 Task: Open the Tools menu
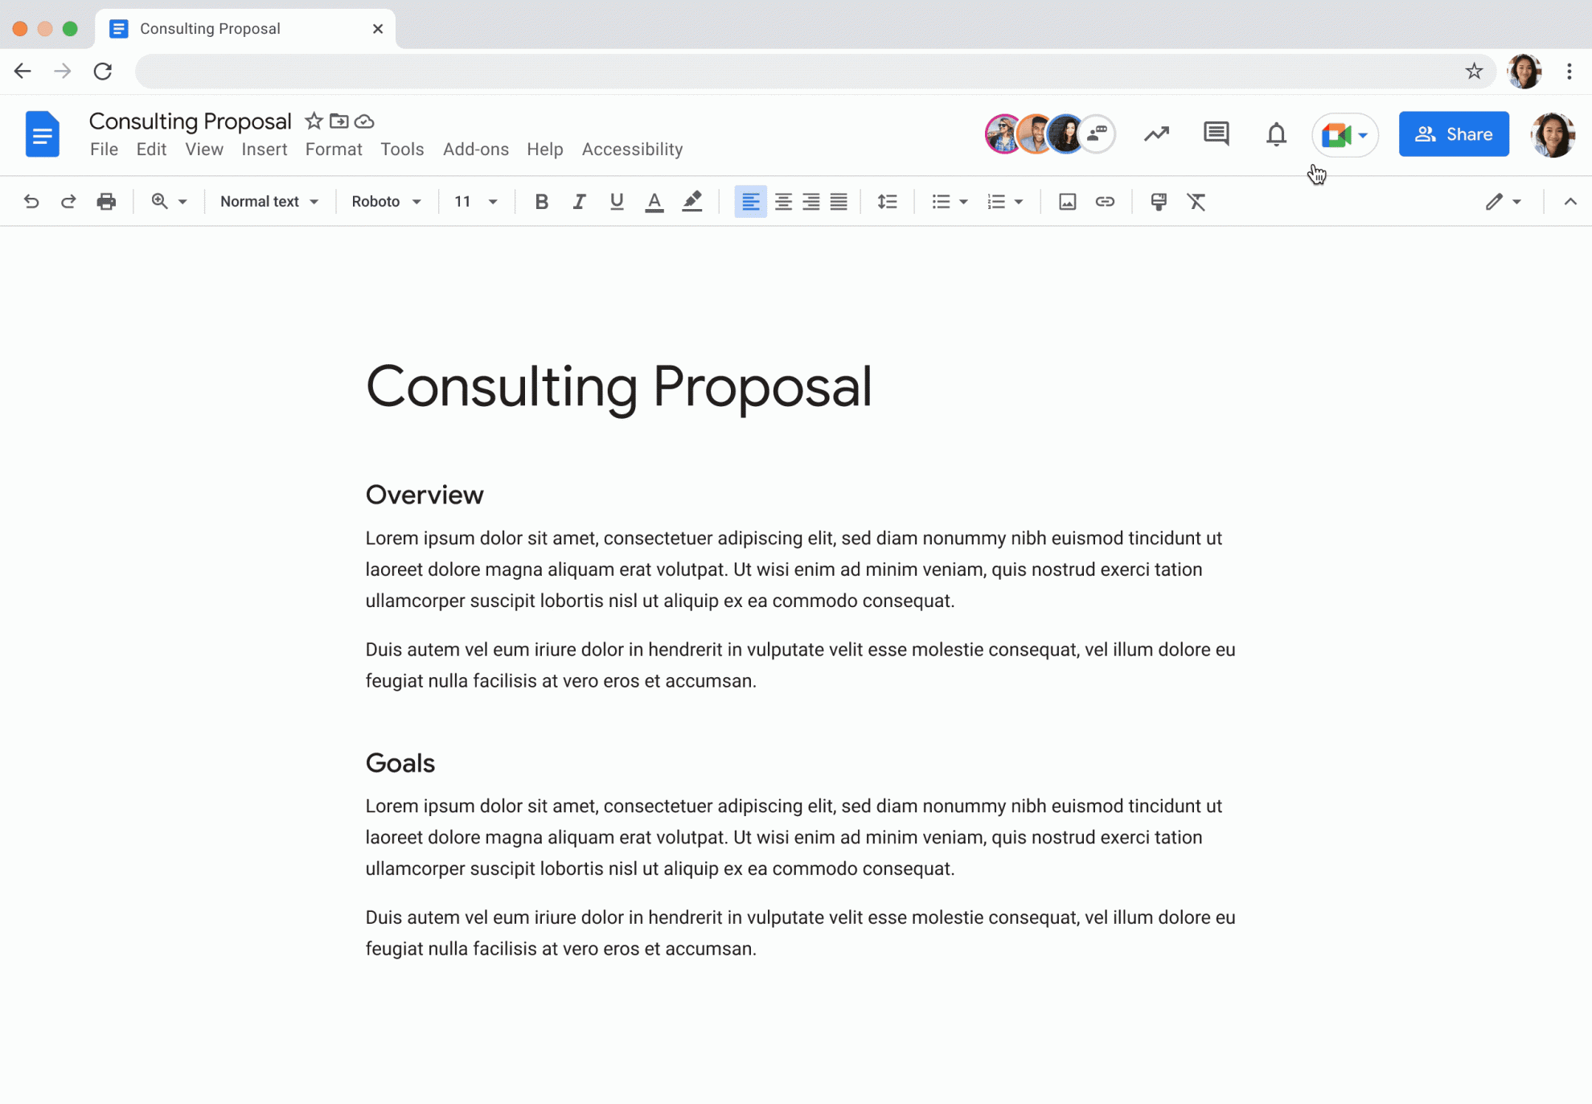click(x=402, y=149)
